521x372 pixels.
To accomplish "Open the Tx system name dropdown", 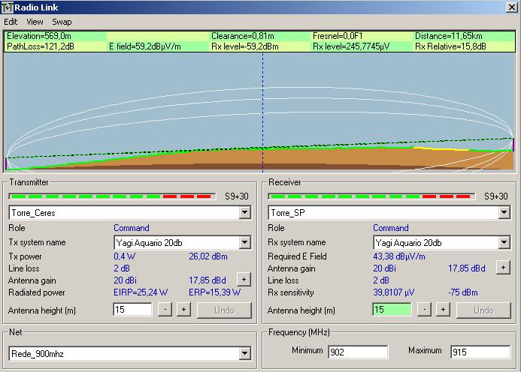I will (244, 243).
